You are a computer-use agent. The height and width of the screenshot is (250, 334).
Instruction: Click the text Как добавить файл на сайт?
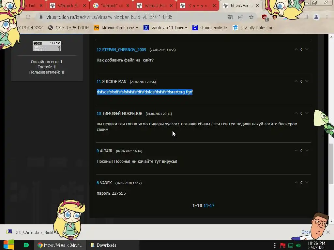[125, 60]
